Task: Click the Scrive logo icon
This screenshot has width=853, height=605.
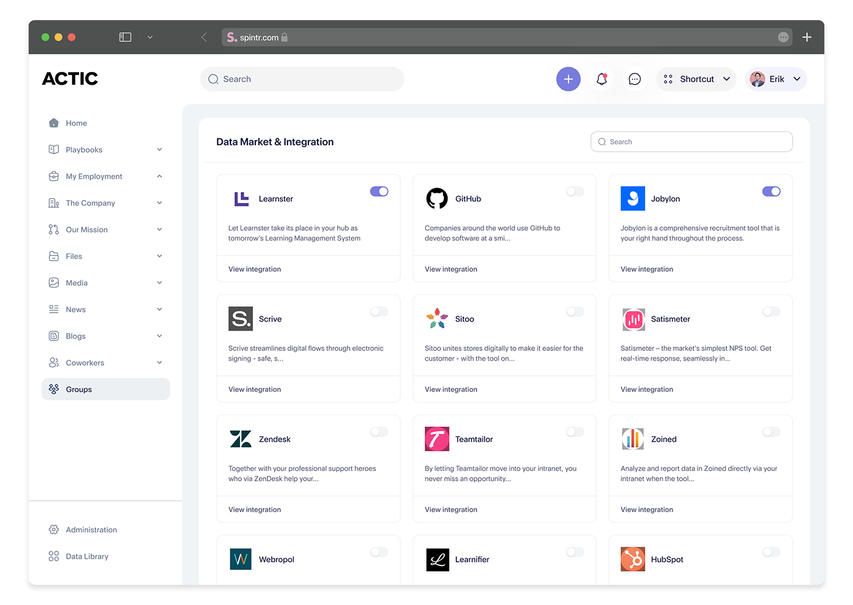Action: (241, 319)
